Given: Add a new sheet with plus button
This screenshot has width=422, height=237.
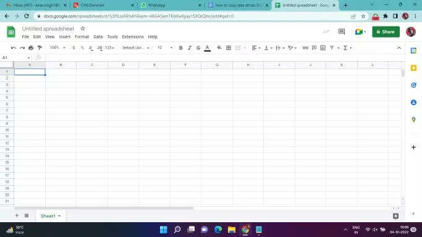Looking at the screenshot, I should [17, 215].
